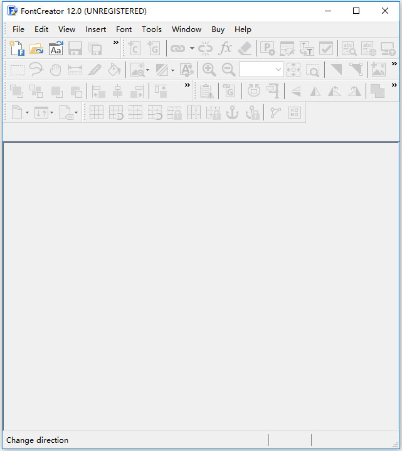Select the knife cut tool
Viewport: 402px width, 451px height.
click(95, 70)
